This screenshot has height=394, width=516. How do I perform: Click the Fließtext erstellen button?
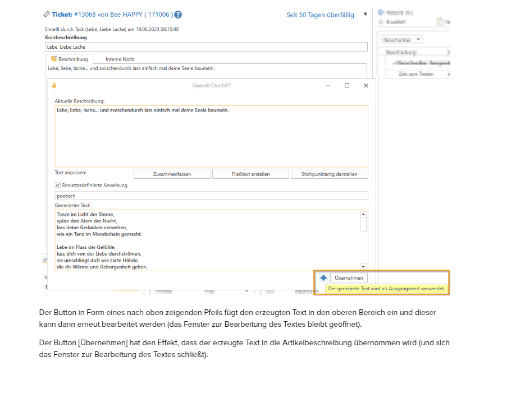(250, 174)
